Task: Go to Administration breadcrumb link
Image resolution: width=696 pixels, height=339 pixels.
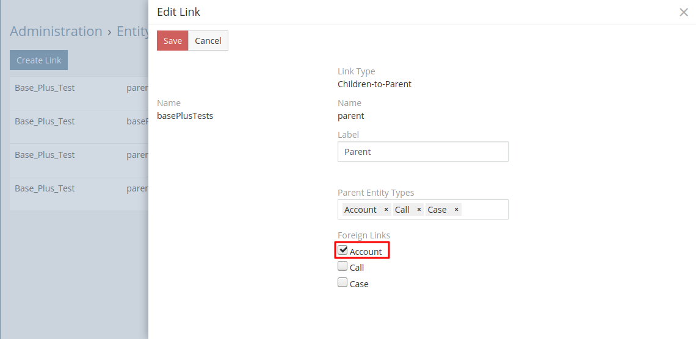Action: click(x=56, y=32)
